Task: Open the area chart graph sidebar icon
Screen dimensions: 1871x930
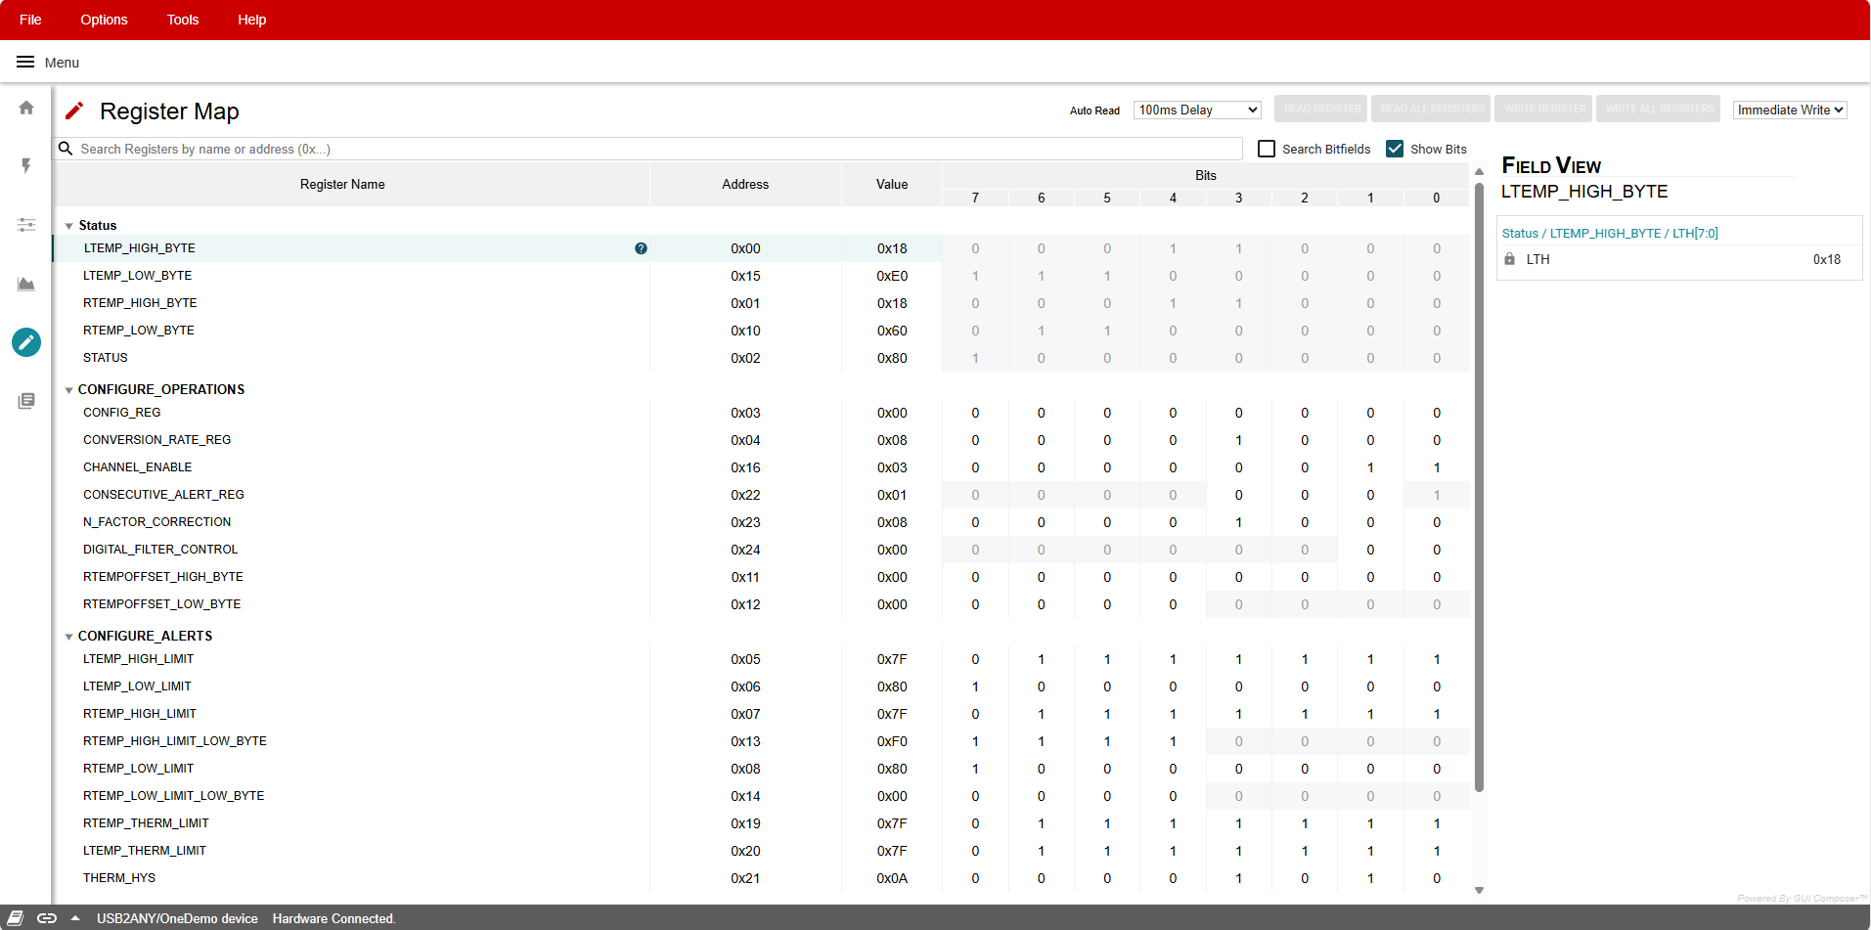Action: click(26, 284)
